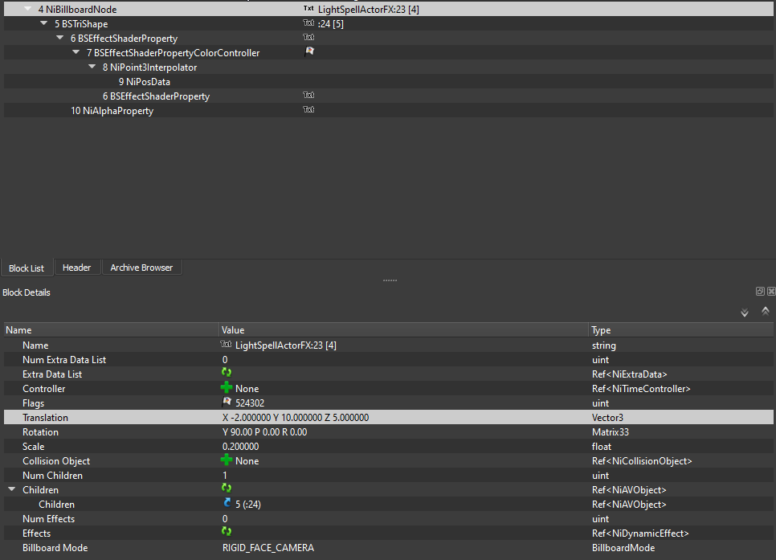Collapse 7 BSEffectShaderPropertyColorController node
This screenshot has height=560, width=776.
point(76,52)
